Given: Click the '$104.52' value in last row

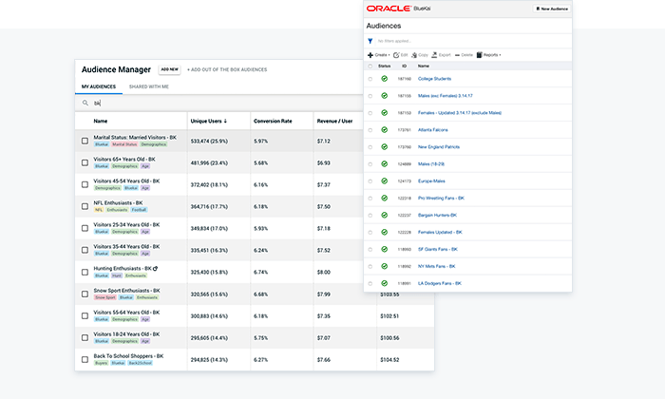Looking at the screenshot, I should [x=389, y=360].
